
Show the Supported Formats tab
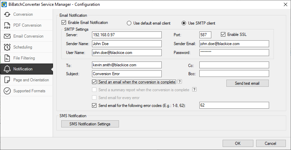tap(27, 91)
